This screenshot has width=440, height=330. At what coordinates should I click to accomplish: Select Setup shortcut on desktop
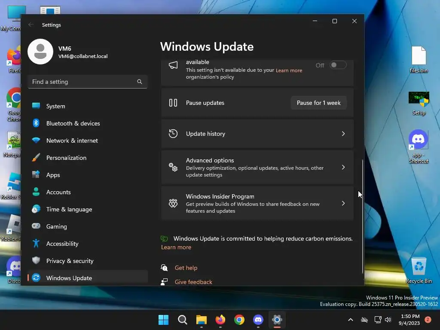point(419,103)
